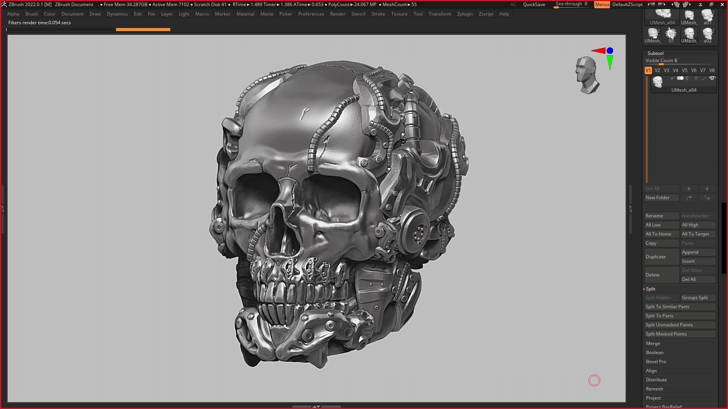Viewport: 728px width, 409px height.
Task: Collapse the right tray divider handle
Action: (x=630, y=209)
